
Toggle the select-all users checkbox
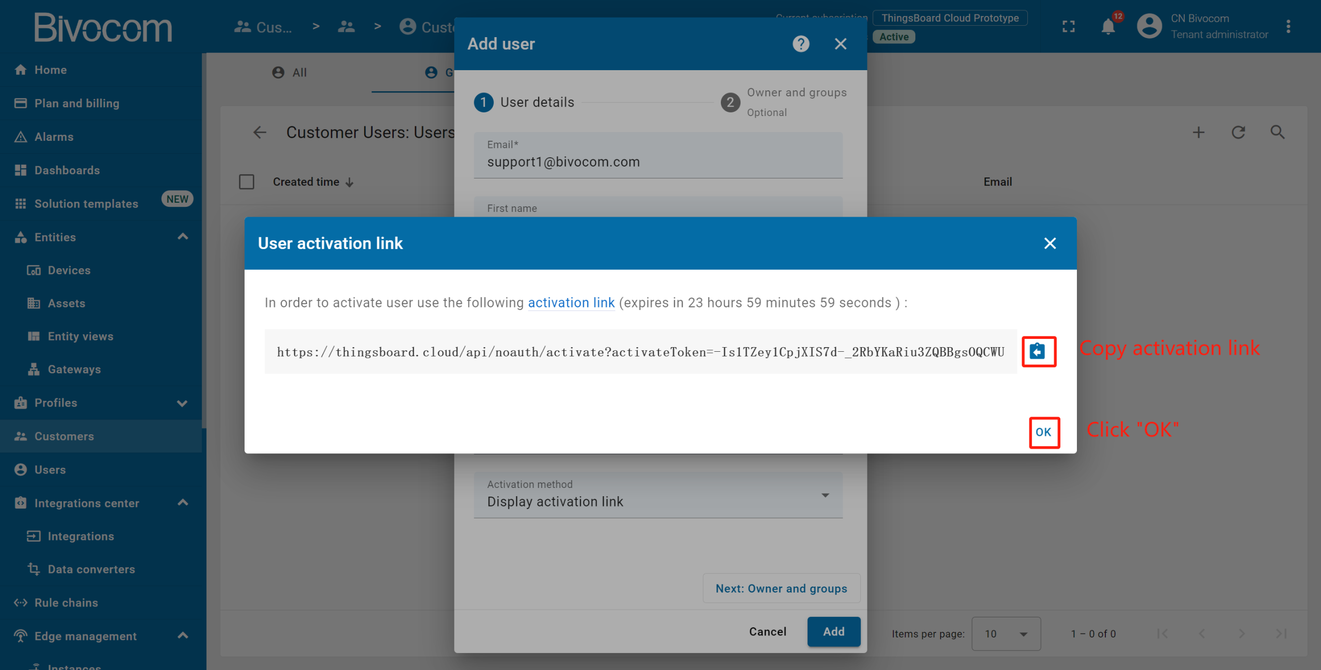point(247,182)
